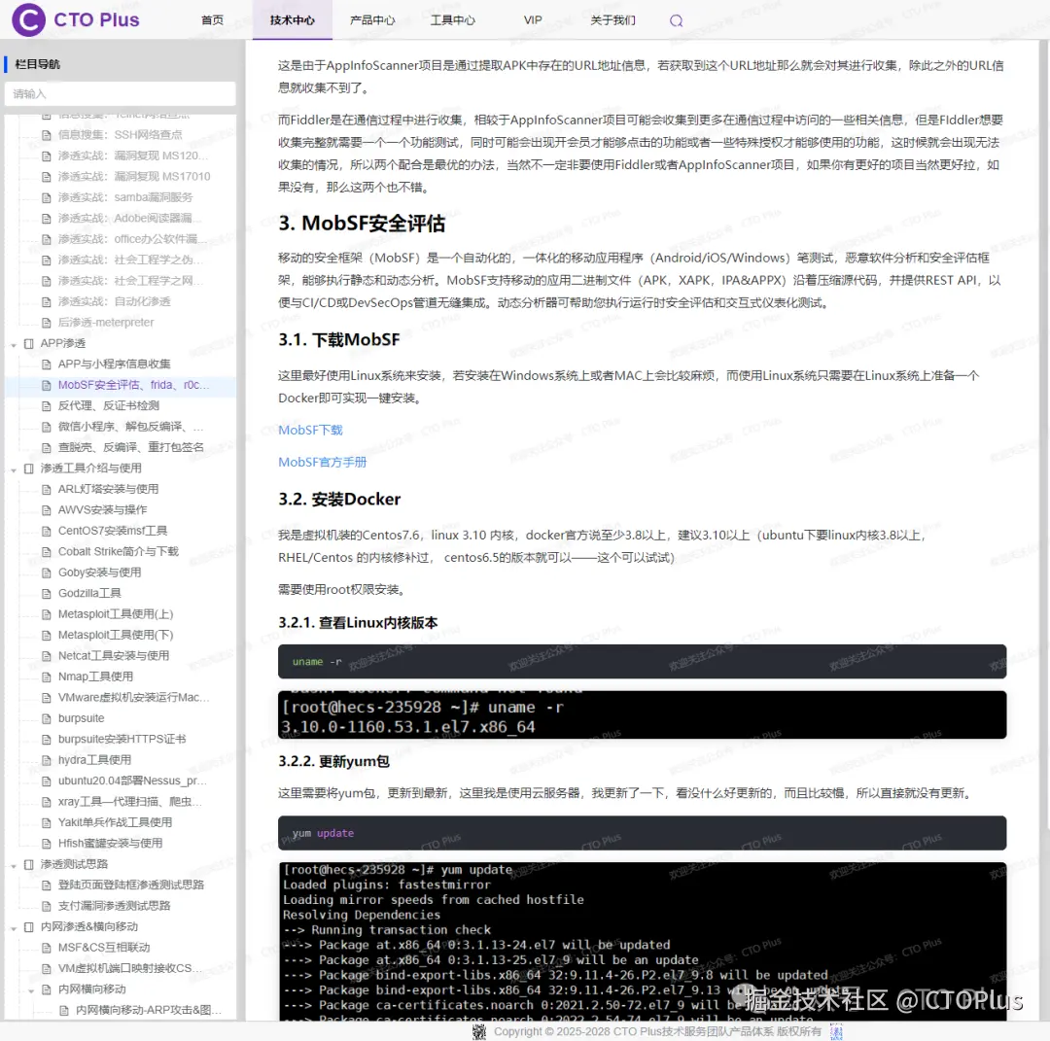
Task: Open the 关于我们 menu item
Action: tap(612, 20)
